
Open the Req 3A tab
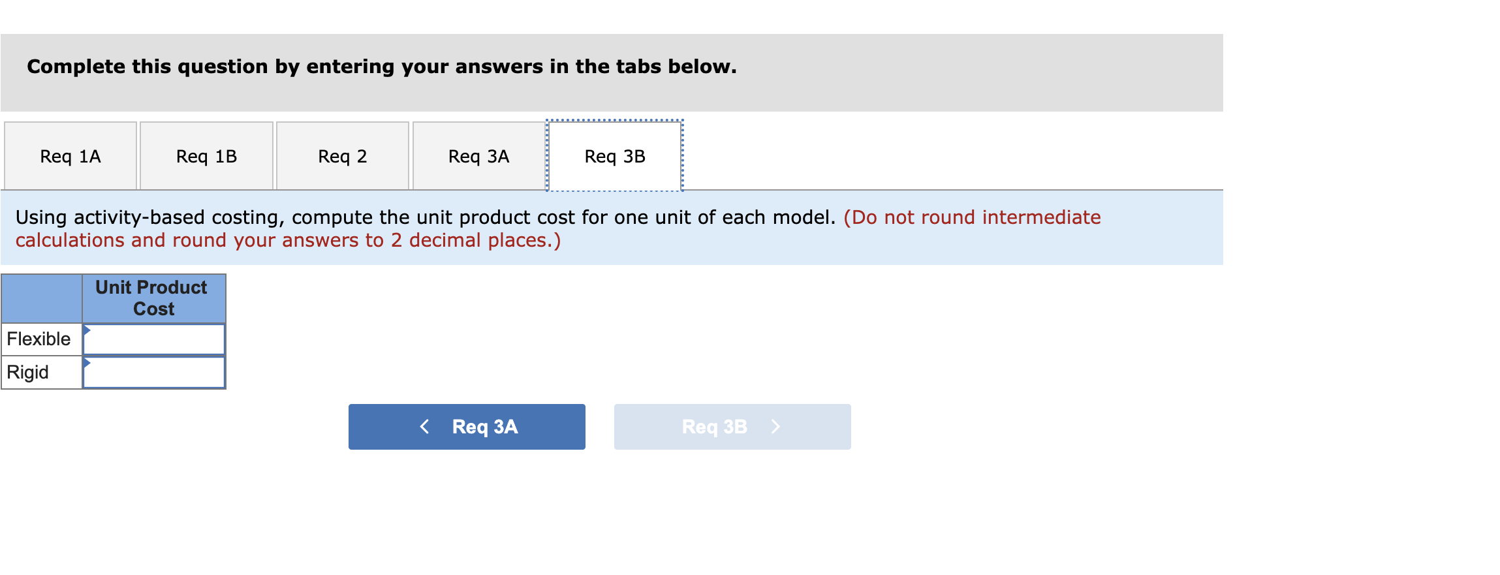click(x=477, y=155)
